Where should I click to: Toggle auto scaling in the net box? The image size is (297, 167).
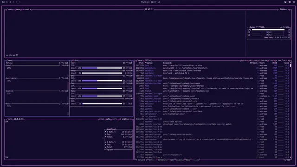tap(108, 119)
